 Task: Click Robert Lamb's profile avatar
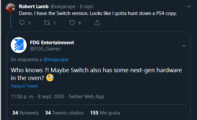pyautogui.click(x=11, y=8)
